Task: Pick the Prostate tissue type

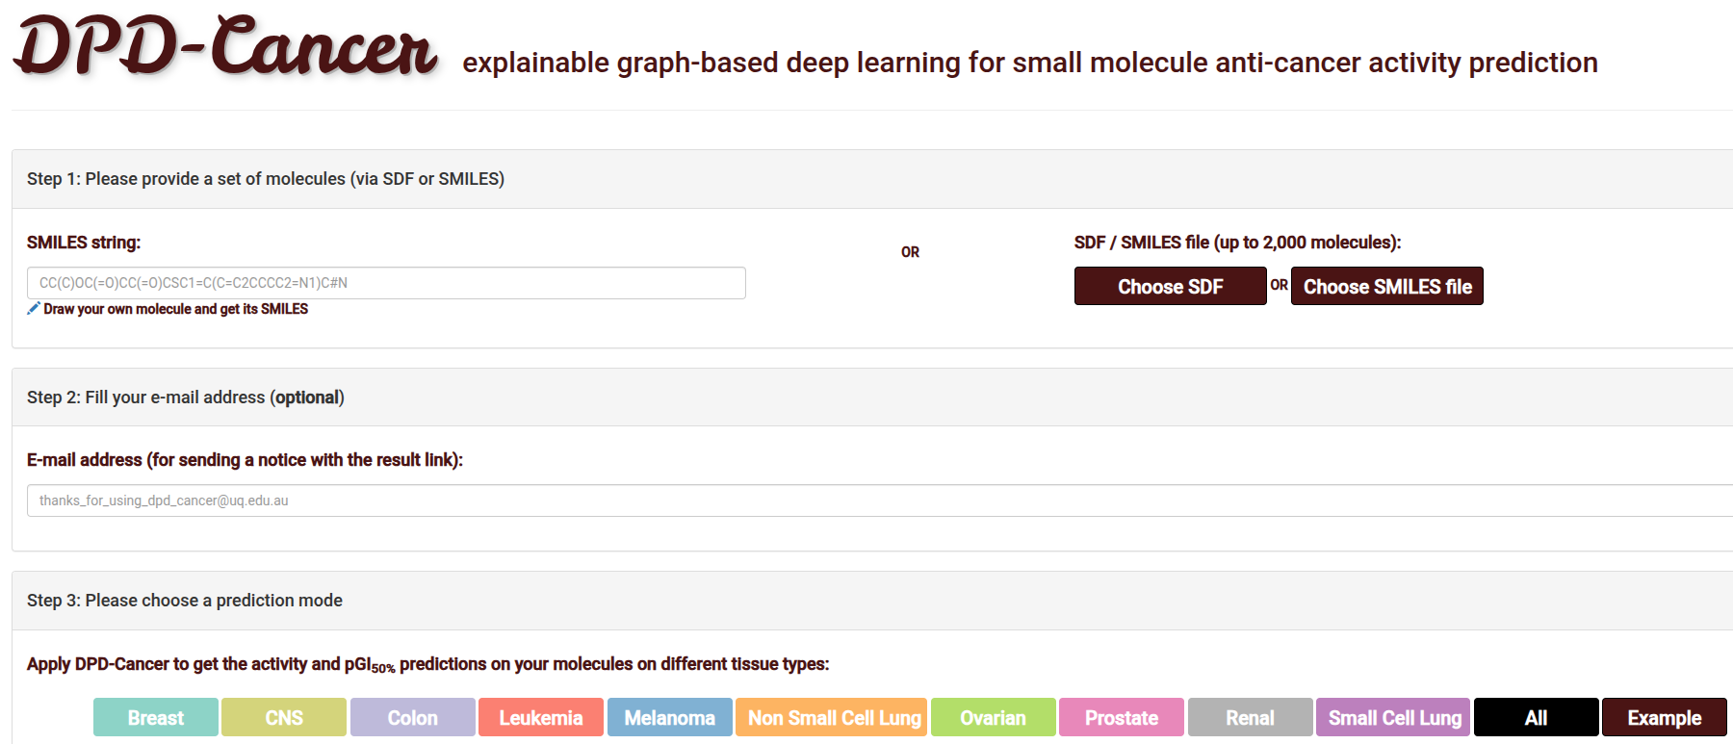Action: [1122, 718]
